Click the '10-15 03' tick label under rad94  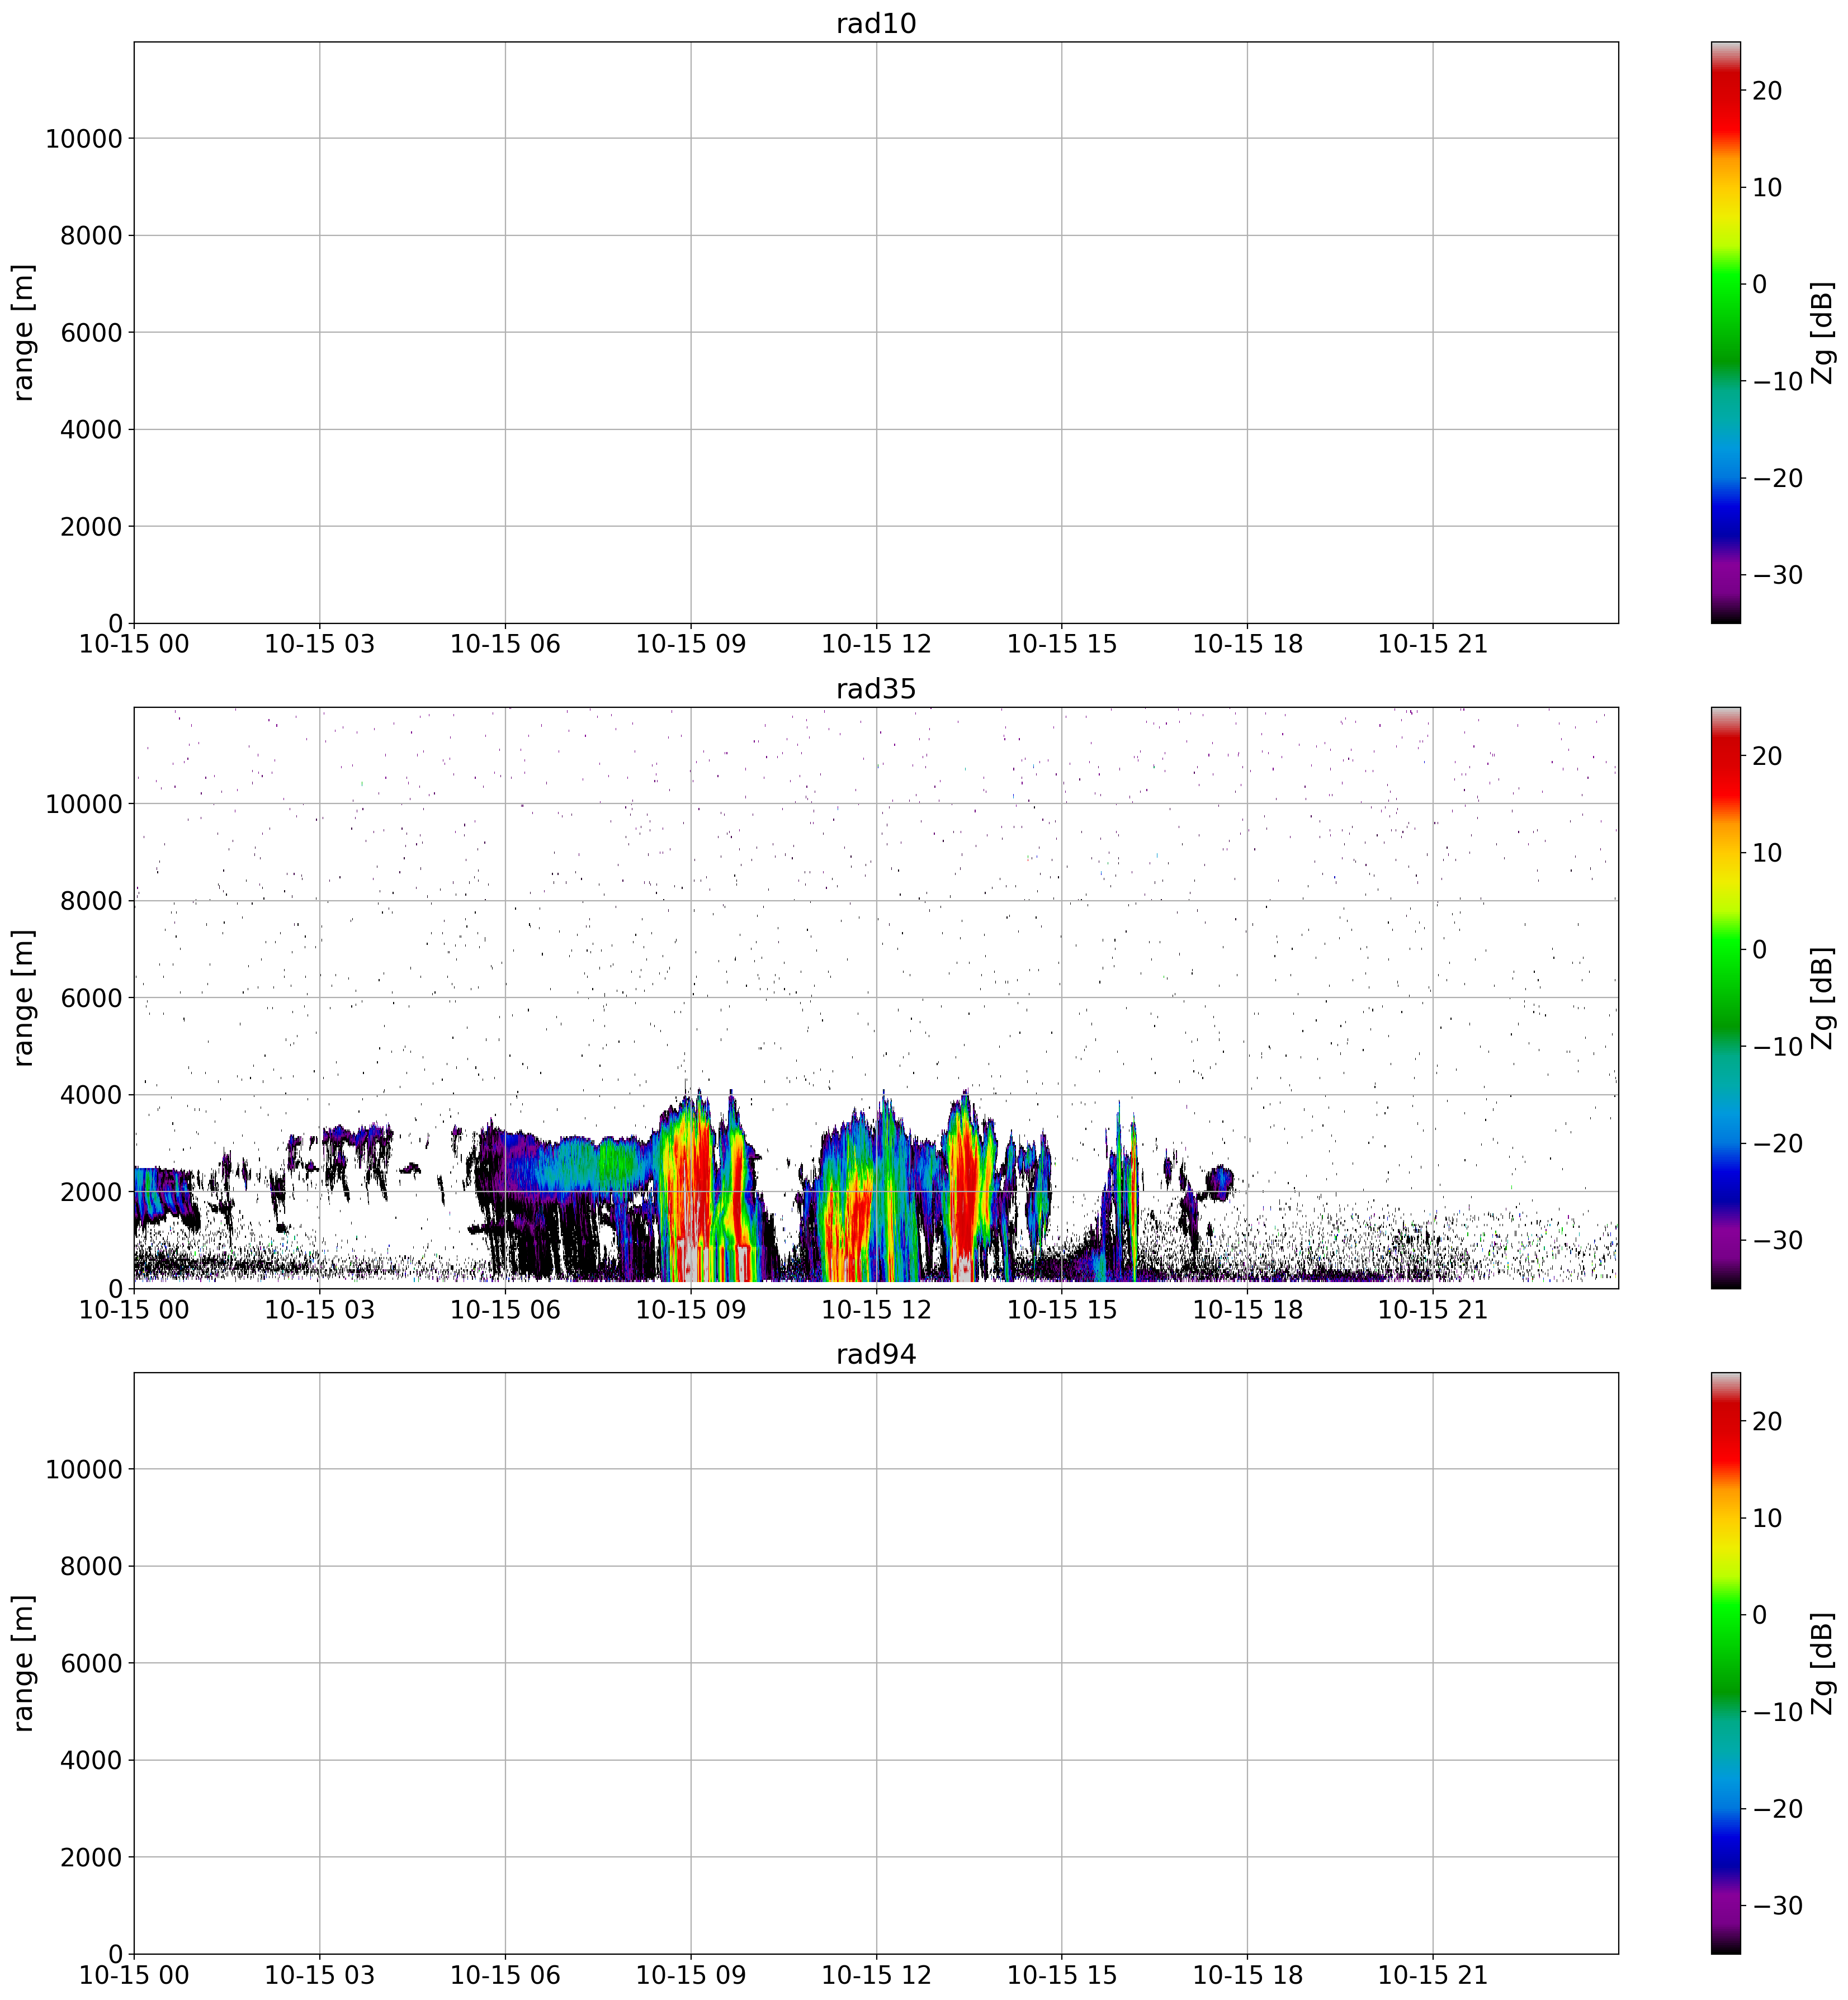(319, 1975)
